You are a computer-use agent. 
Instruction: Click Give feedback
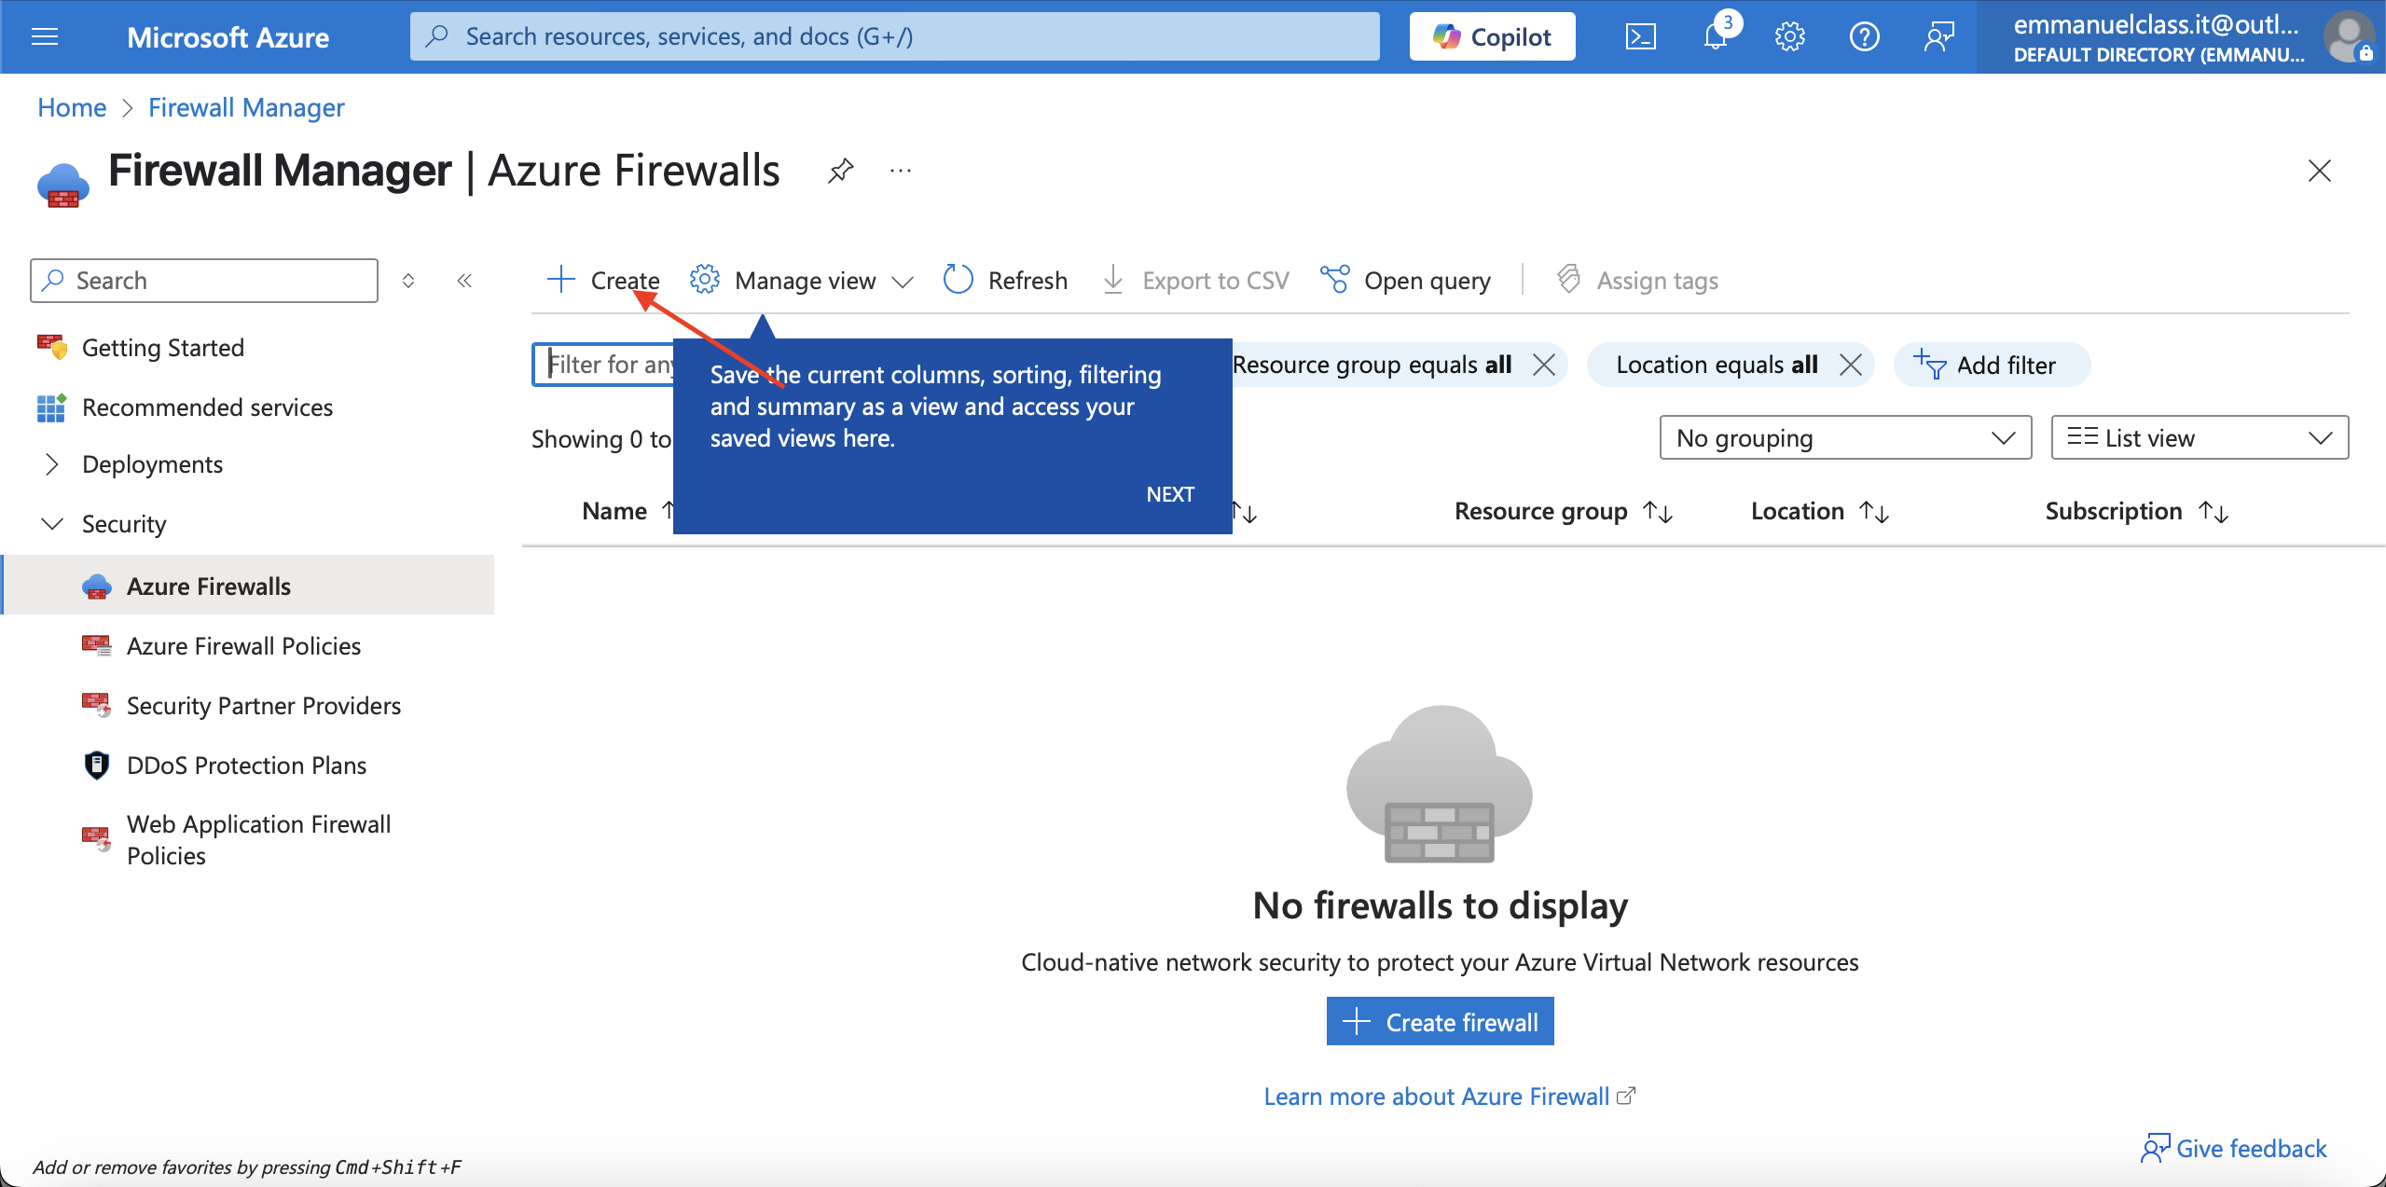click(x=2234, y=1148)
